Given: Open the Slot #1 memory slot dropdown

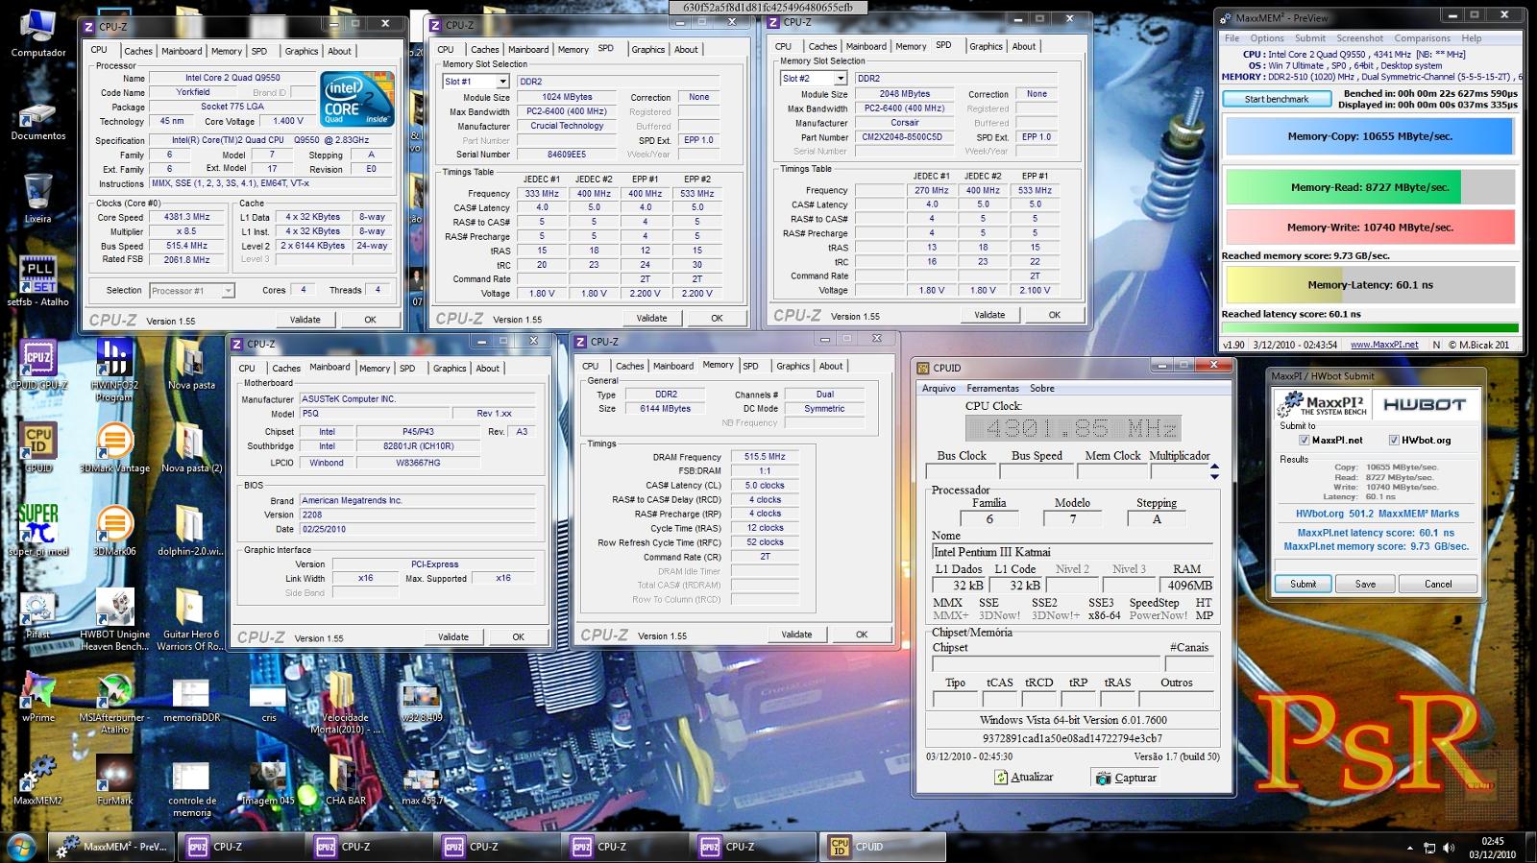Looking at the screenshot, I should (476, 82).
